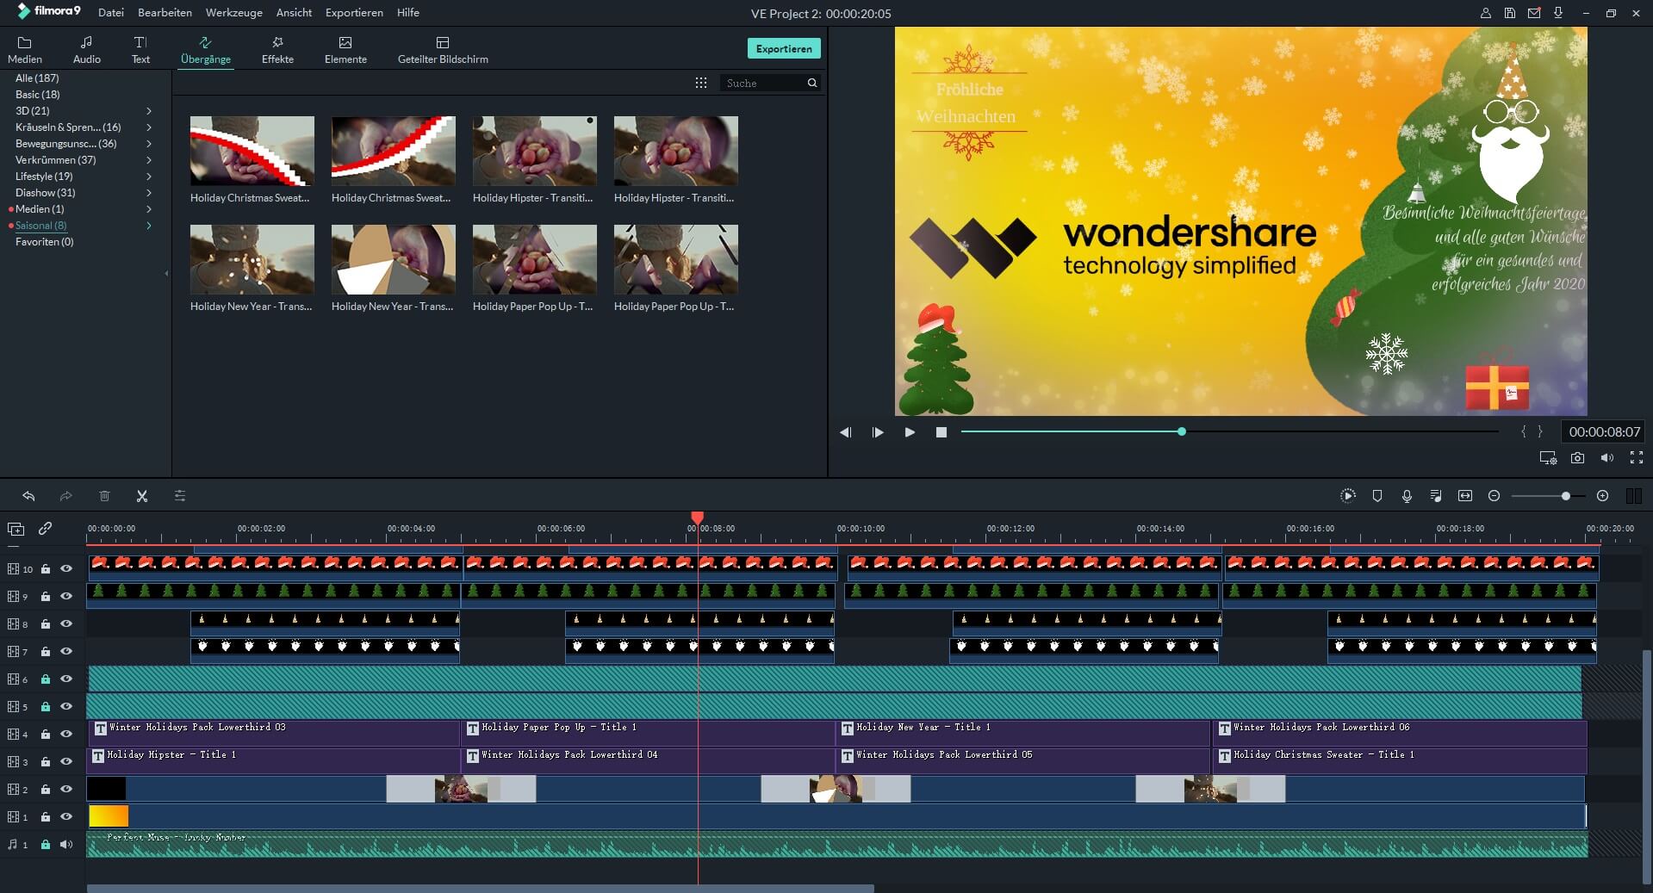Click the redo arrow in timeline toolbar
The image size is (1653, 893).
65,496
